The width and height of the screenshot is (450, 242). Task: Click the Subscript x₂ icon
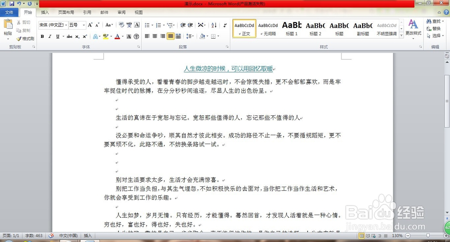tap(77, 36)
